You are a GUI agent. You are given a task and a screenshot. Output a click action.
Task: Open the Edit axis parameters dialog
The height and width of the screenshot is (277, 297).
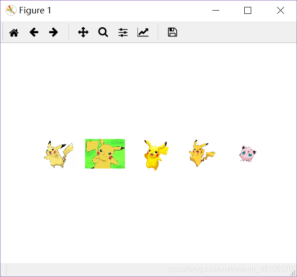(x=143, y=32)
